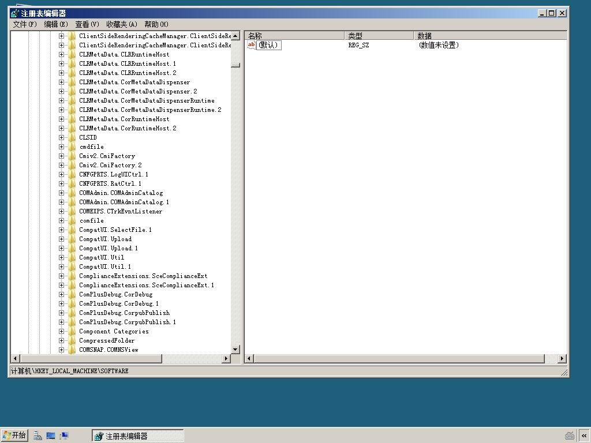Viewport: 591px width, 443px height.
Task: Expand the CLSID key
Action: pyautogui.click(x=61, y=137)
